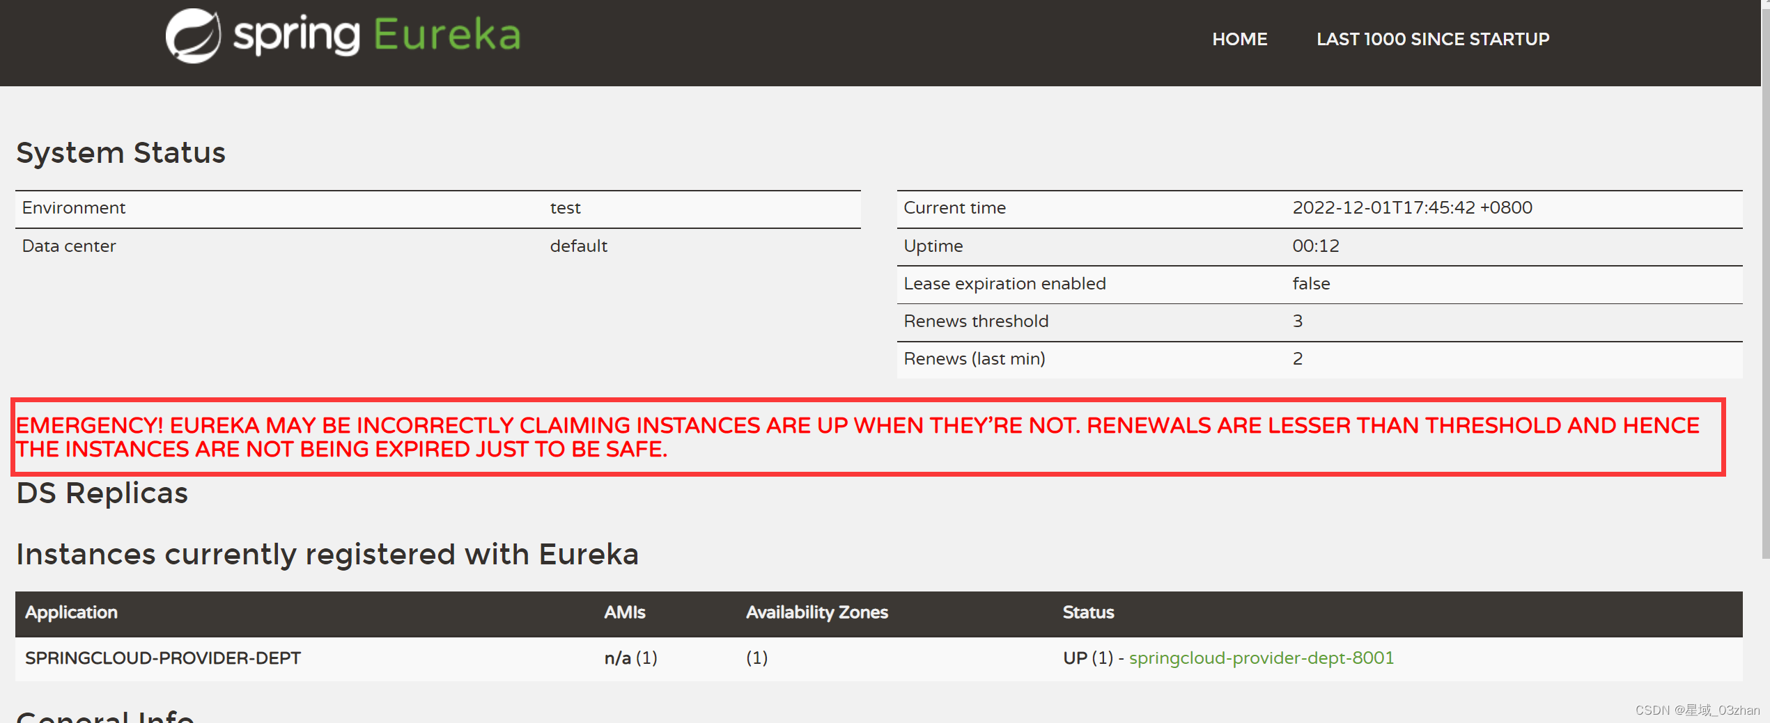The width and height of the screenshot is (1770, 723).
Task: Click the AMIs column header
Action: (624, 612)
